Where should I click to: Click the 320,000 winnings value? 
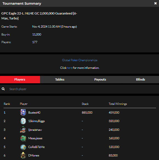click(114, 121)
